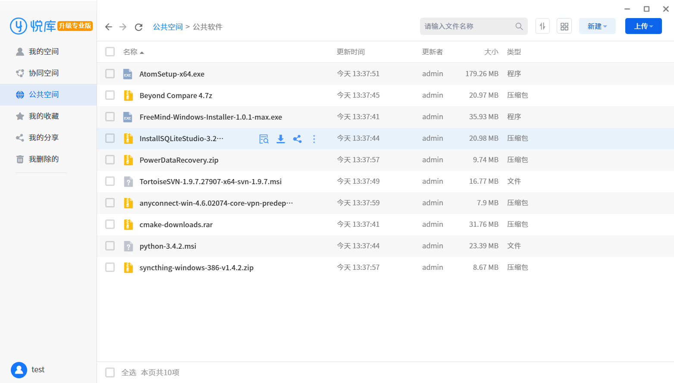Screen dimensions: 674x383
Task: Open more options (three dots) for InstallSQLiteStudio
Action: [x=314, y=139]
